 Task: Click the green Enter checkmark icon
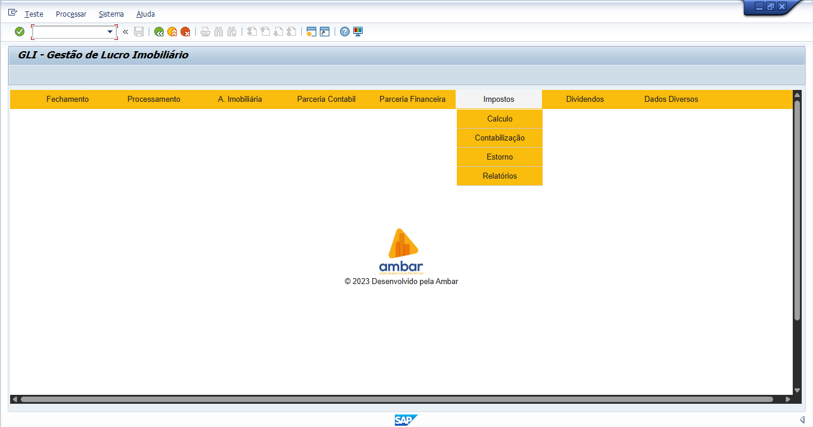click(x=20, y=32)
